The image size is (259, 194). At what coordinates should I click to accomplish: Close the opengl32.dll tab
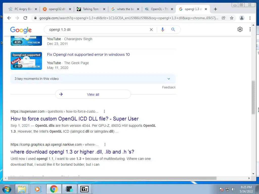(70, 9)
